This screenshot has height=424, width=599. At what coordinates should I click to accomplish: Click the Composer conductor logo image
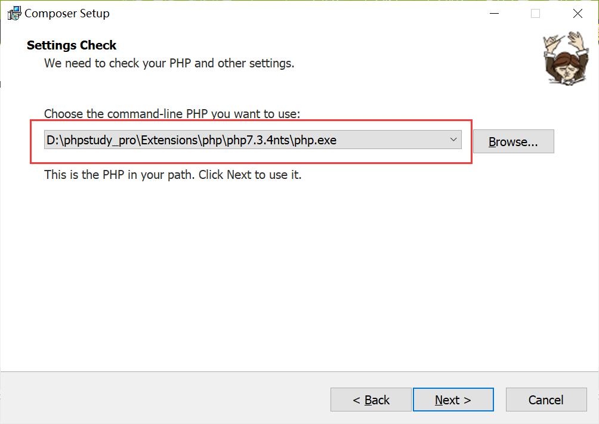(x=566, y=58)
